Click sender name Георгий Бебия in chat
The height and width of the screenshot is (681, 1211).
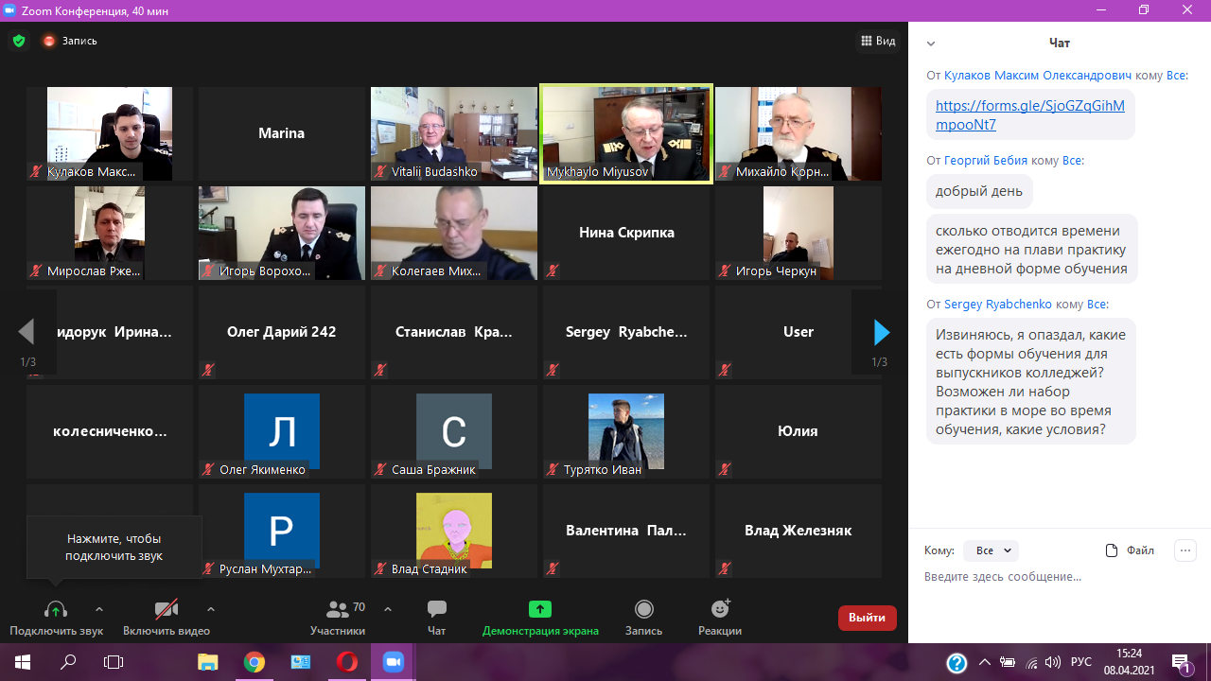(x=986, y=161)
